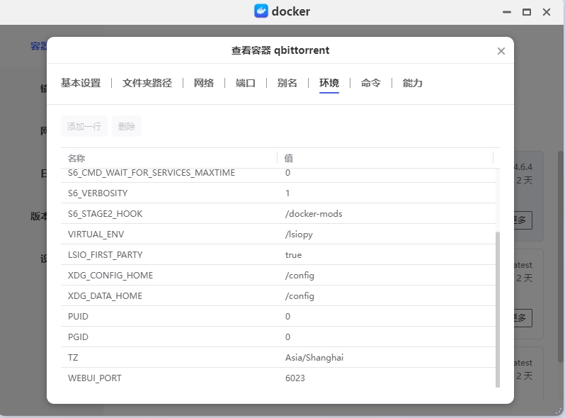Click the /lsiopy value cell

coord(299,235)
